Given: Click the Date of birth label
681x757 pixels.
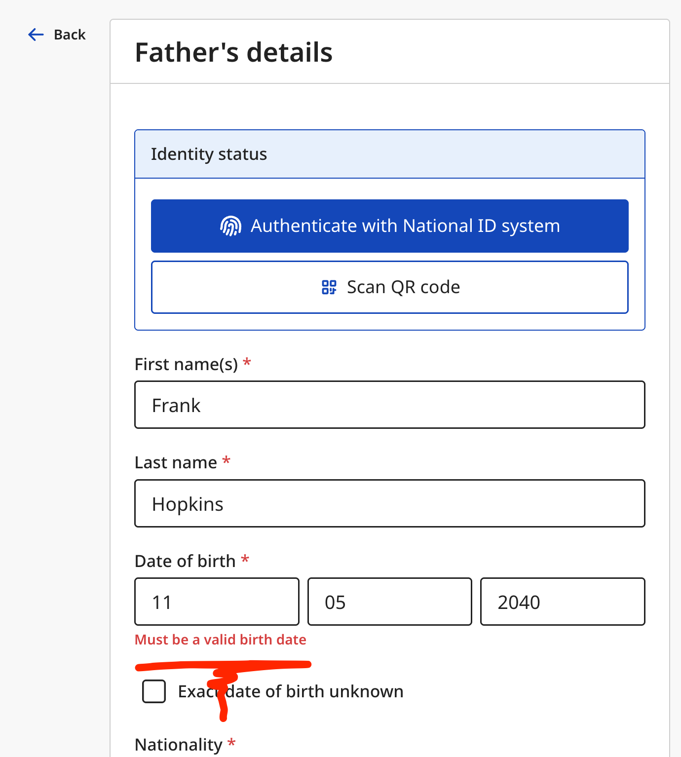Looking at the screenshot, I should [x=185, y=561].
